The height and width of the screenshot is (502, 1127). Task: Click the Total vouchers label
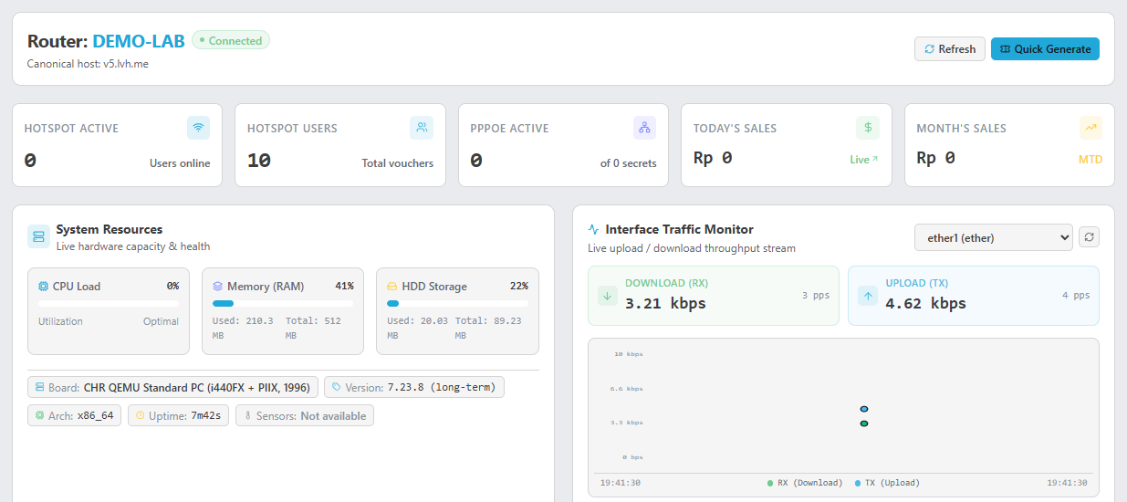pos(398,163)
